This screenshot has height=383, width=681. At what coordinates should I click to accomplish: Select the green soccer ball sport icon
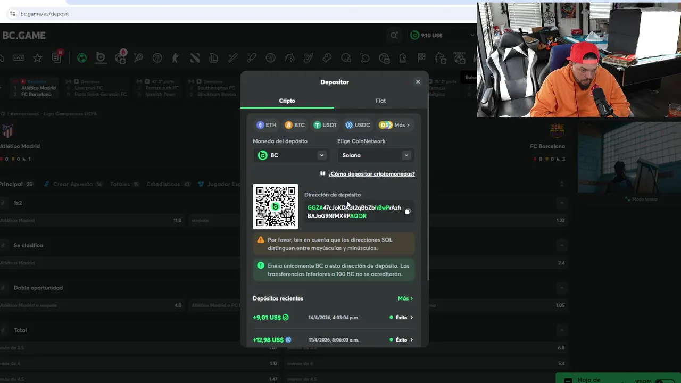pos(81,57)
